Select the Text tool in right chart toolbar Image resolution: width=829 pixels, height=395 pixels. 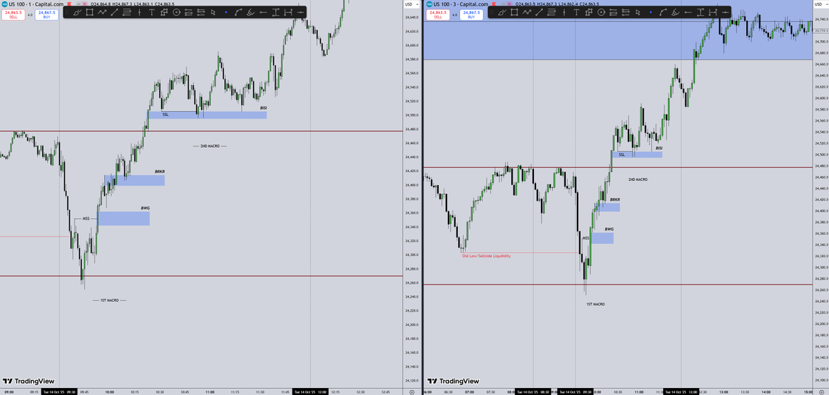coord(576,12)
